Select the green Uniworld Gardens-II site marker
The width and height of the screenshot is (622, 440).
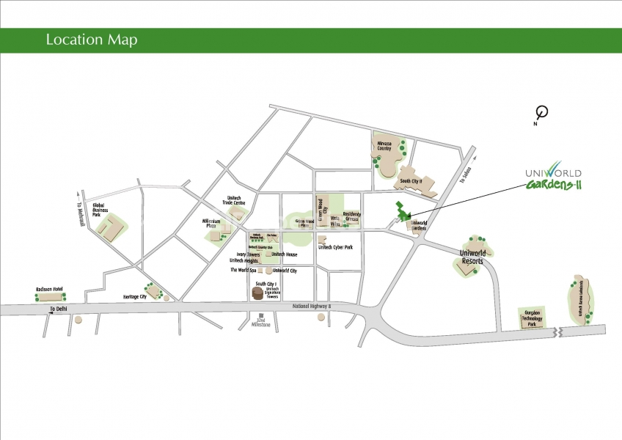click(402, 212)
